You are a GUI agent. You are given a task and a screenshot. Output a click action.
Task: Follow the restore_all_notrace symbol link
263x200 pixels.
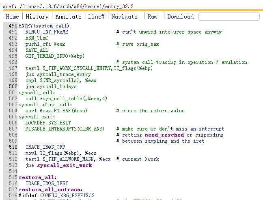point(50,189)
